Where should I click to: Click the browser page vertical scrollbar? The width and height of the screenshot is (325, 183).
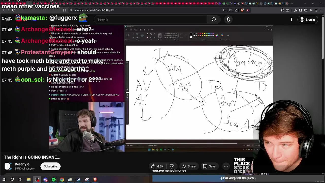[x=323, y=38]
